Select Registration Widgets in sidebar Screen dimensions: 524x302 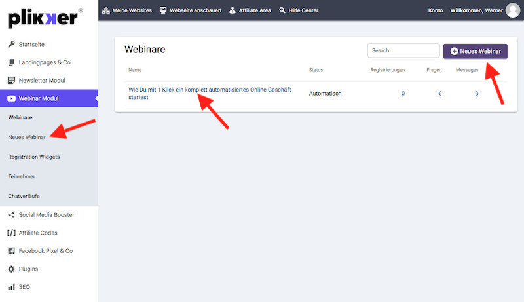[33, 157]
